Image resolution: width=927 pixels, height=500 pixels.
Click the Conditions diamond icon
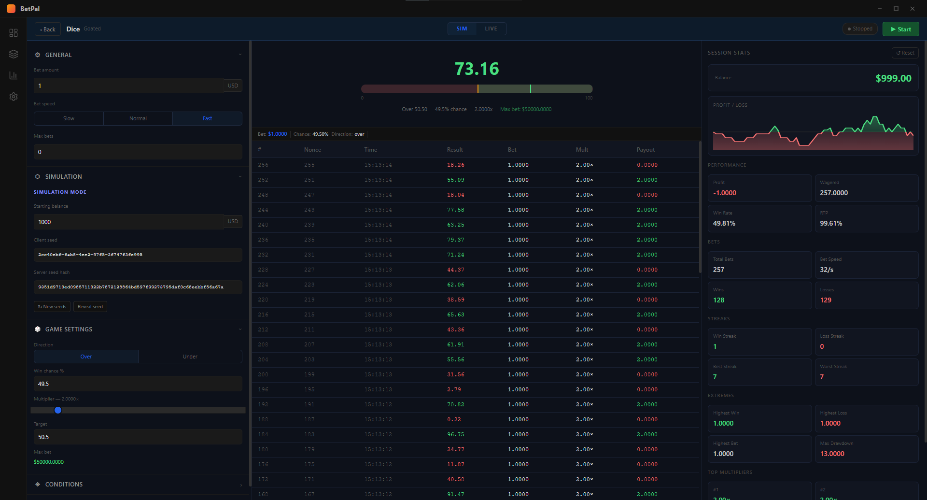[x=38, y=484]
